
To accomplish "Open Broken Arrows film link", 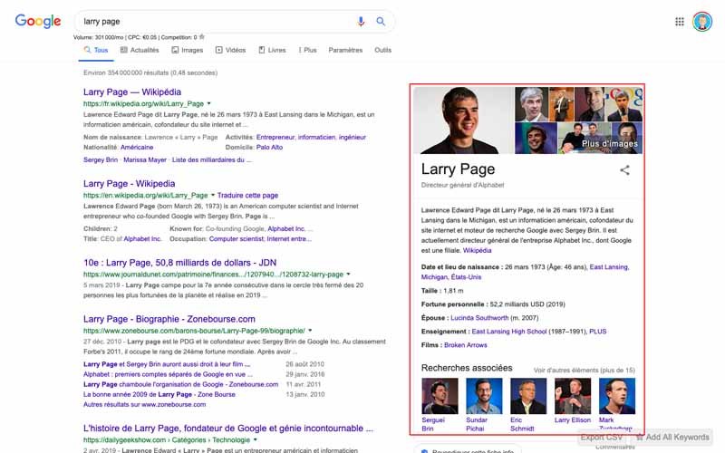I will (465, 345).
